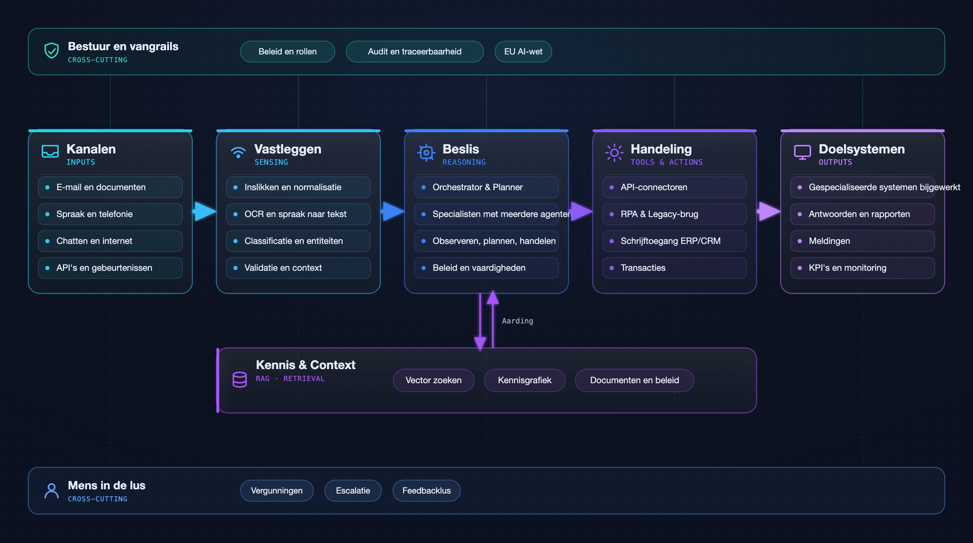
Task: Click the RPA & Legacy-brug item
Action: [674, 214]
